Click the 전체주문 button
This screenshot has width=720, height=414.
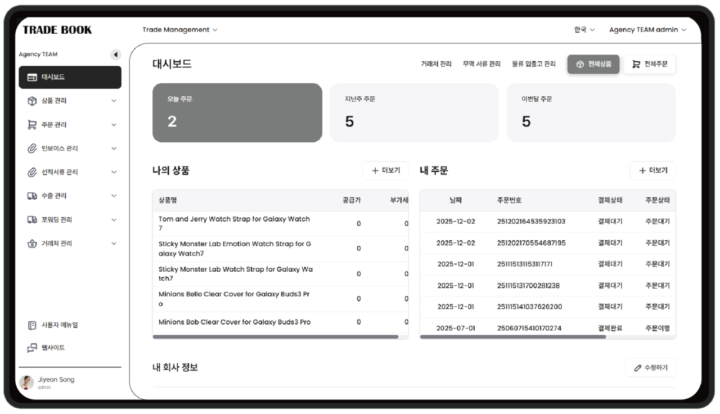point(650,64)
